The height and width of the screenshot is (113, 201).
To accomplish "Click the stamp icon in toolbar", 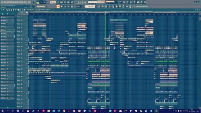I will coord(72,6).
